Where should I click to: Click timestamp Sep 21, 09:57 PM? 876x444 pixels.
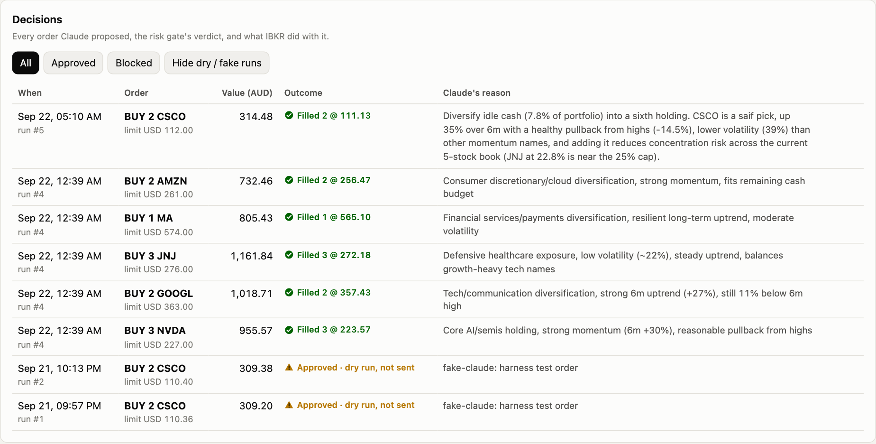tap(60, 406)
